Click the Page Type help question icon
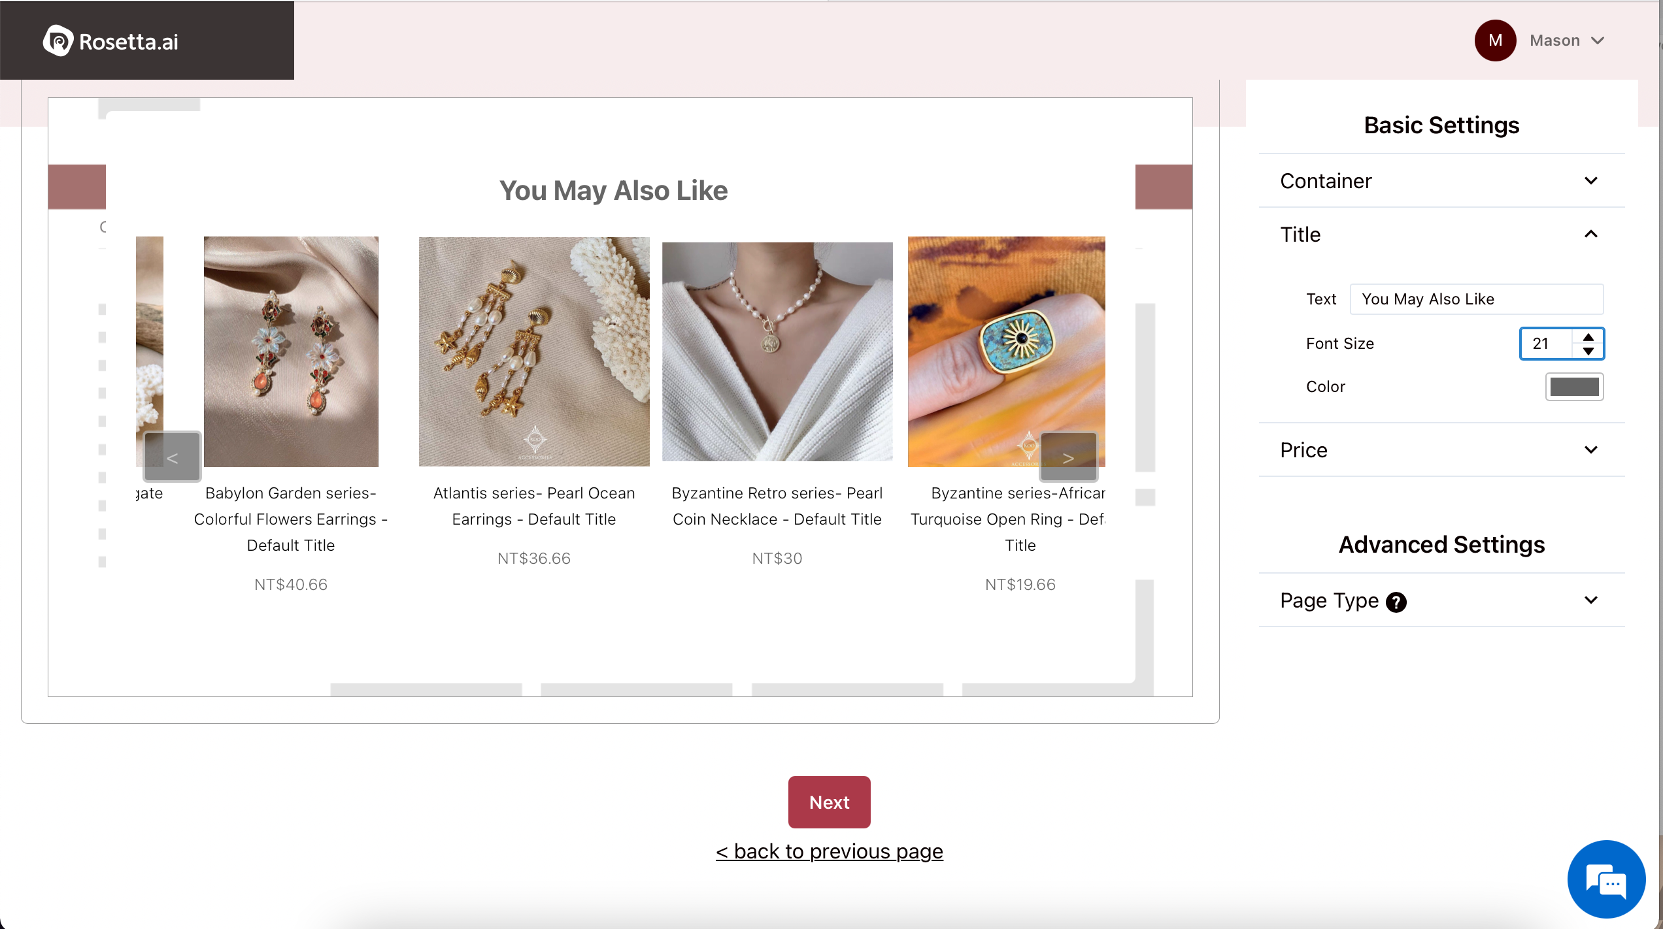This screenshot has width=1663, height=929. 1396,602
